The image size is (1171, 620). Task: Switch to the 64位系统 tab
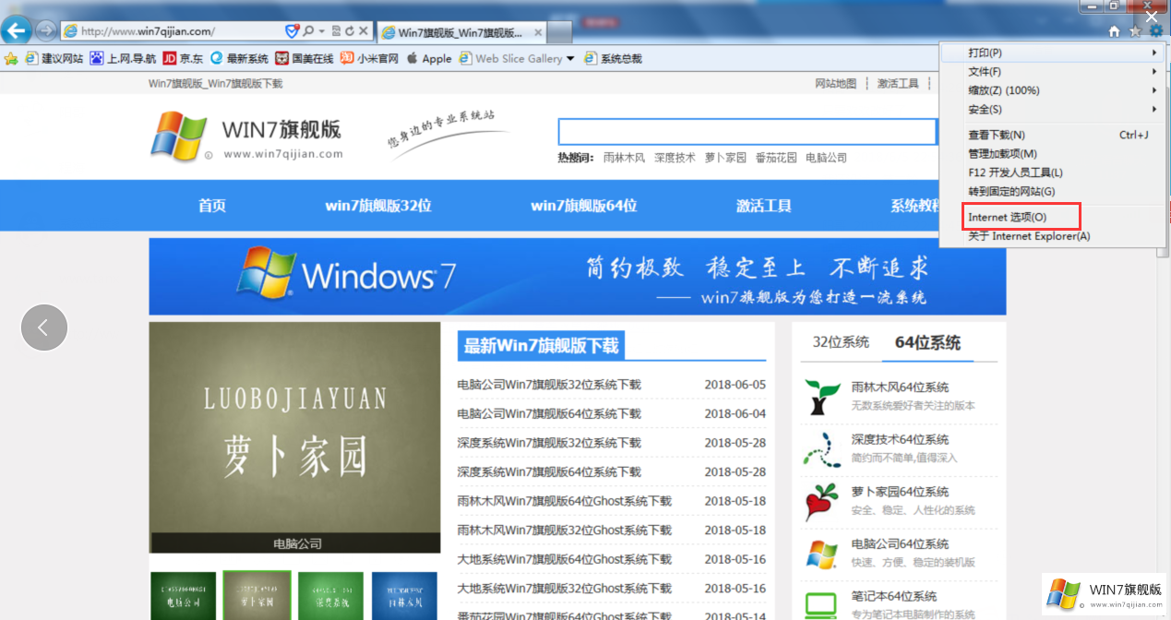(x=927, y=342)
